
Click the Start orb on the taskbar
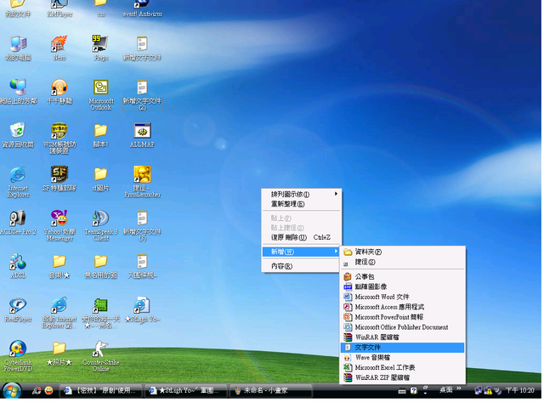tap(12, 390)
